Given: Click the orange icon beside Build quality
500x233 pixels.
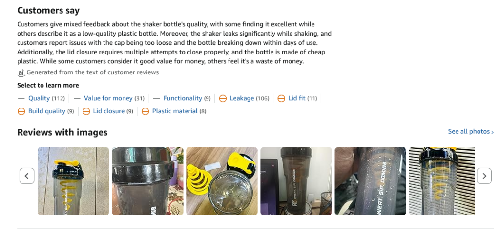Looking at the screenshot, I should point(21,111).
